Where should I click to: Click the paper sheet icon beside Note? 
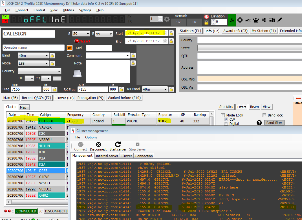78,74
